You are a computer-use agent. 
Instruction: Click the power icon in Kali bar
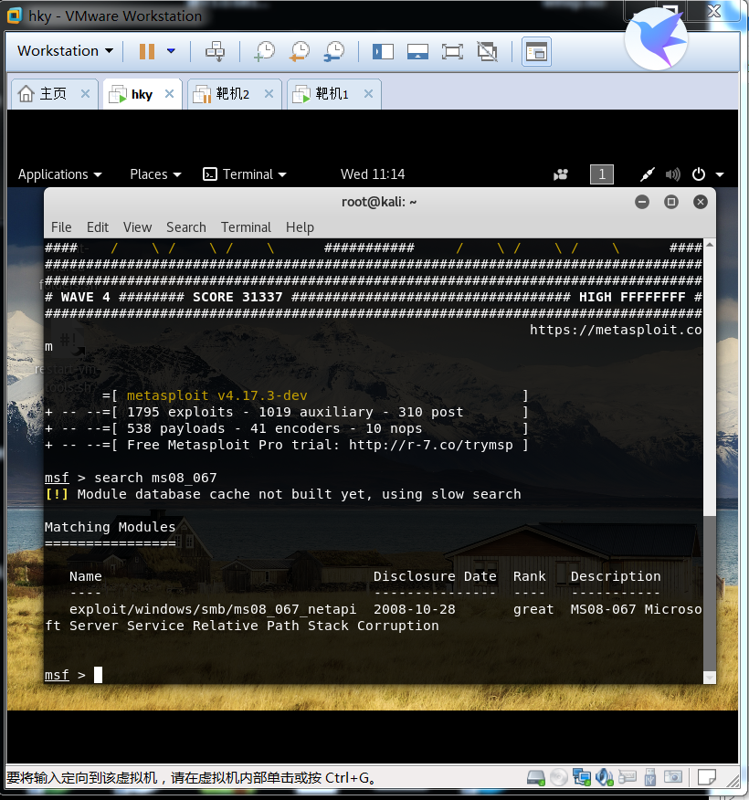coord(699,174)
